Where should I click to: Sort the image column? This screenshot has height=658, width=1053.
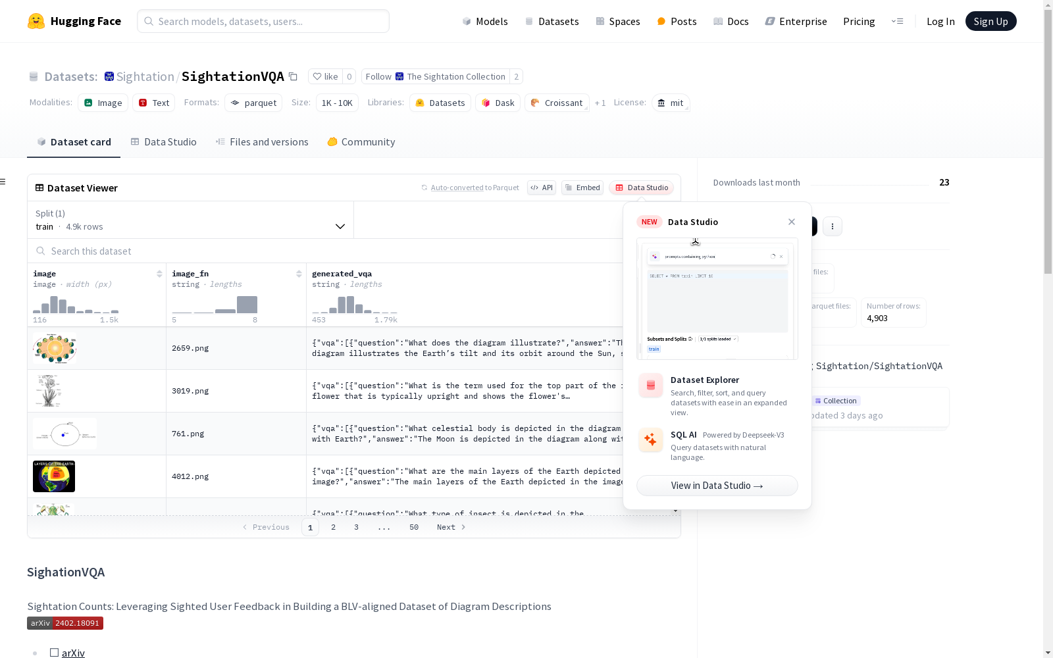click(x=159, y=274)
